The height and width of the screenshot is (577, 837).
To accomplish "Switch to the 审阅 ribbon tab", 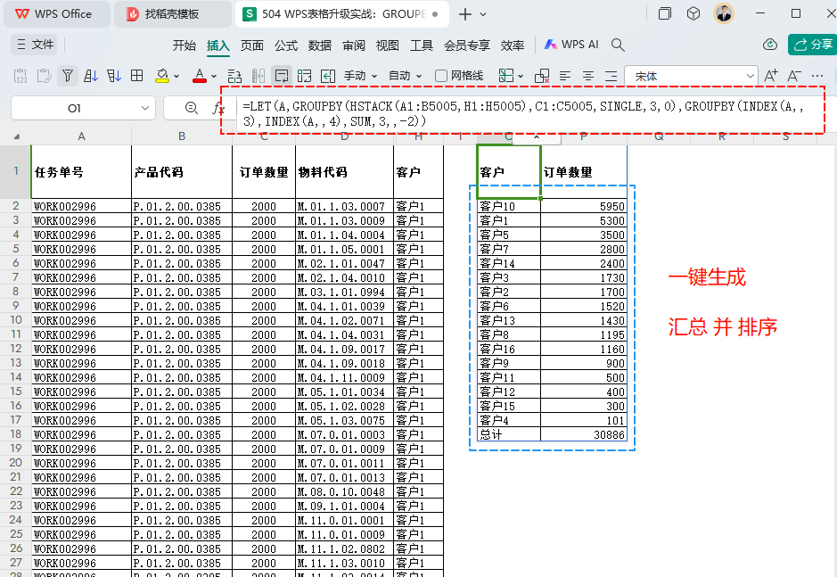I will (354, 45).
